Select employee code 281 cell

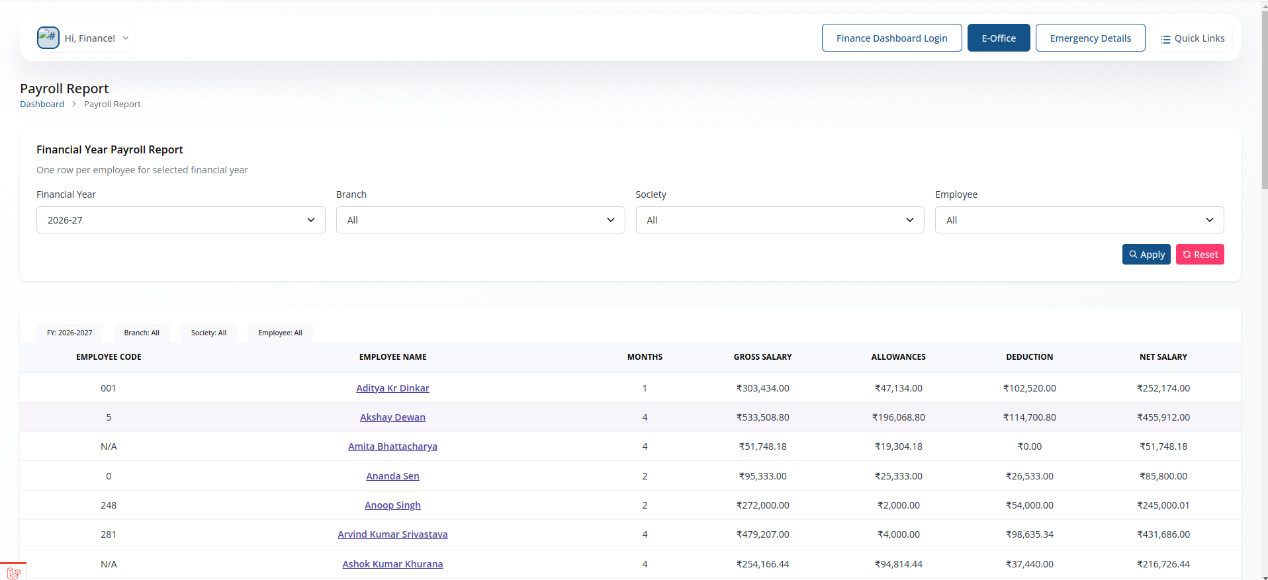(109, 534)
